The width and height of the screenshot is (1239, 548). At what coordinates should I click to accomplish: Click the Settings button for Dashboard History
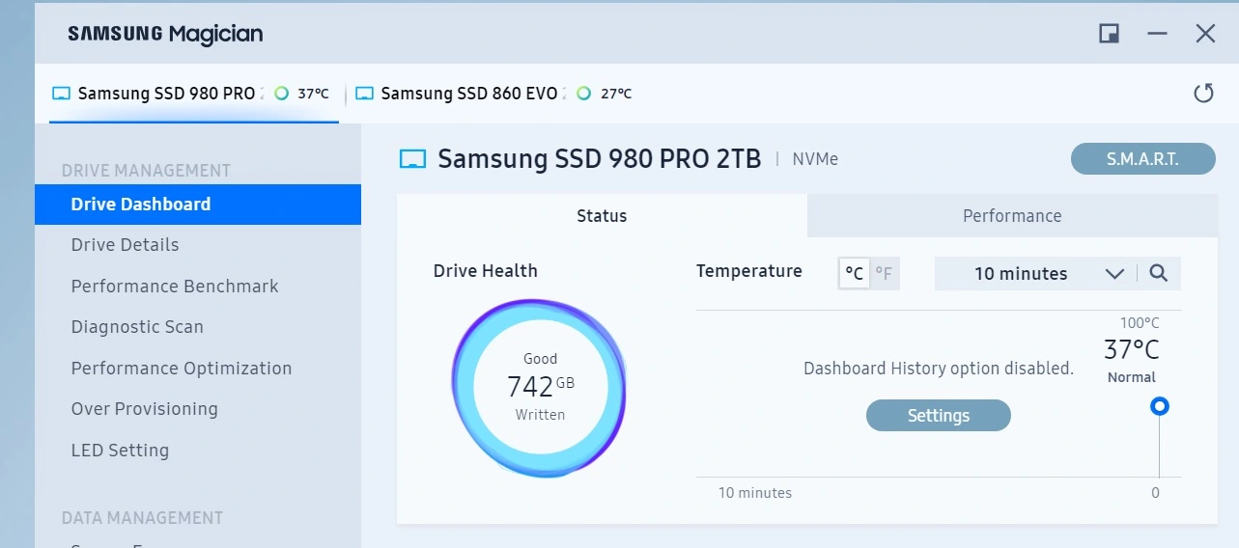point(938,416)
